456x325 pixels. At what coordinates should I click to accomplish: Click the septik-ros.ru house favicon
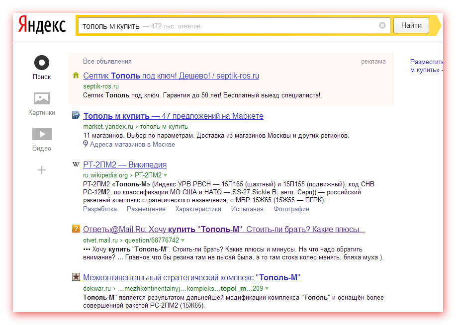pos(76,76)
